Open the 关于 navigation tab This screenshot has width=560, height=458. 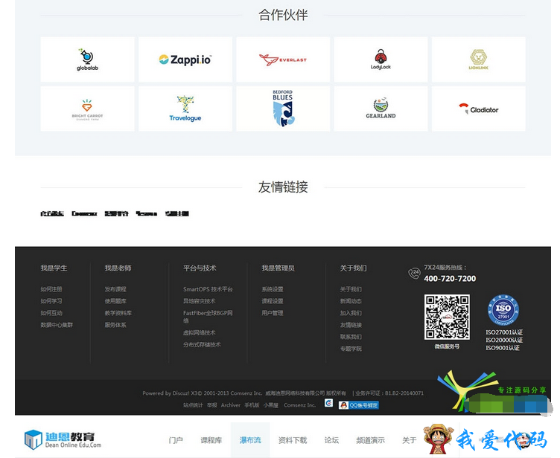click(410, 440)
